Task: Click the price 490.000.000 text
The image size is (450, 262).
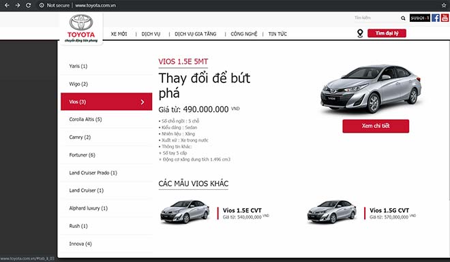Action: 206,110
